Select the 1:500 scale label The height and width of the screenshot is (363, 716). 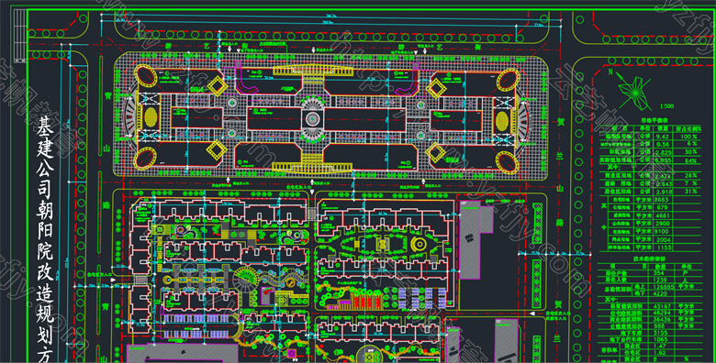tap(666, 106)
